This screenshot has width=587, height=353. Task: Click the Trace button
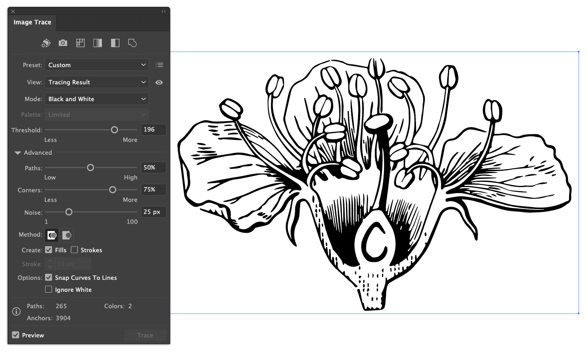145,335
